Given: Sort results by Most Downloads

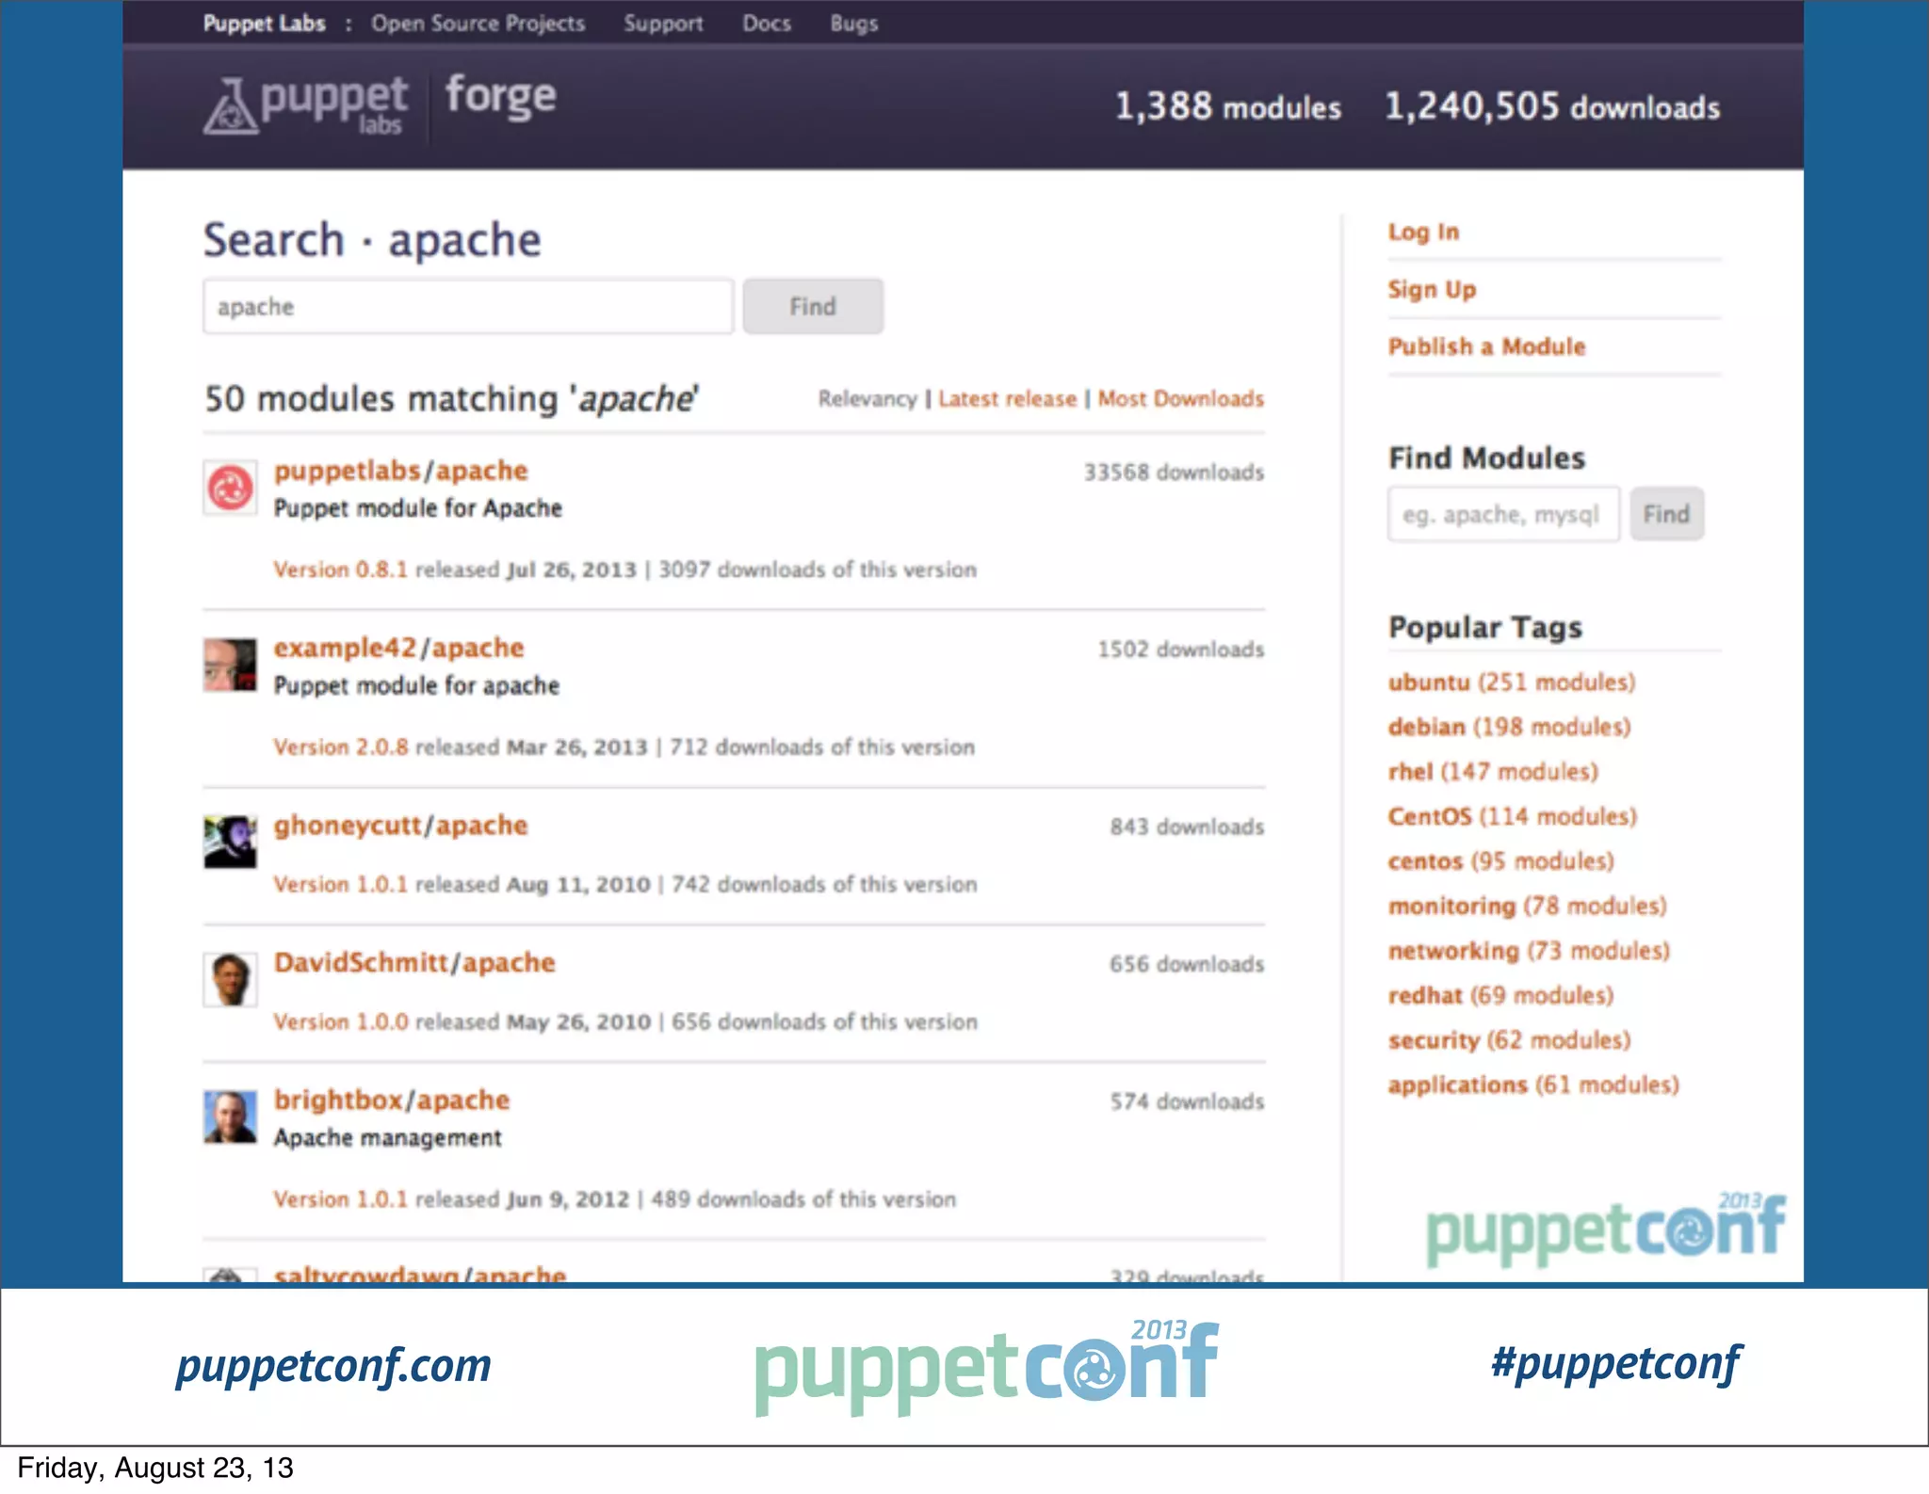Looking at the screenshot, I should tap(1181, 399).
